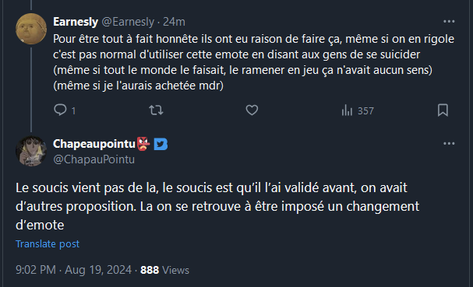Click the Chapeaupointu display name
Image resolution: width=473 pixels, height=287 pixels.
[x=94, y=144]
